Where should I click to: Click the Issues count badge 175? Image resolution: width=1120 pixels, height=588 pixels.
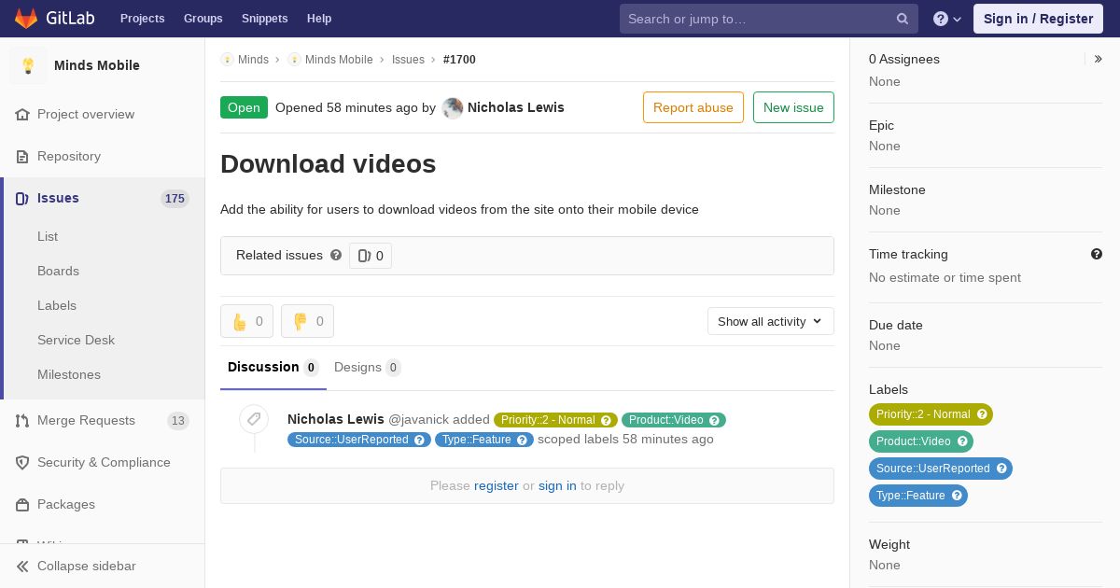tap(175, 199)
